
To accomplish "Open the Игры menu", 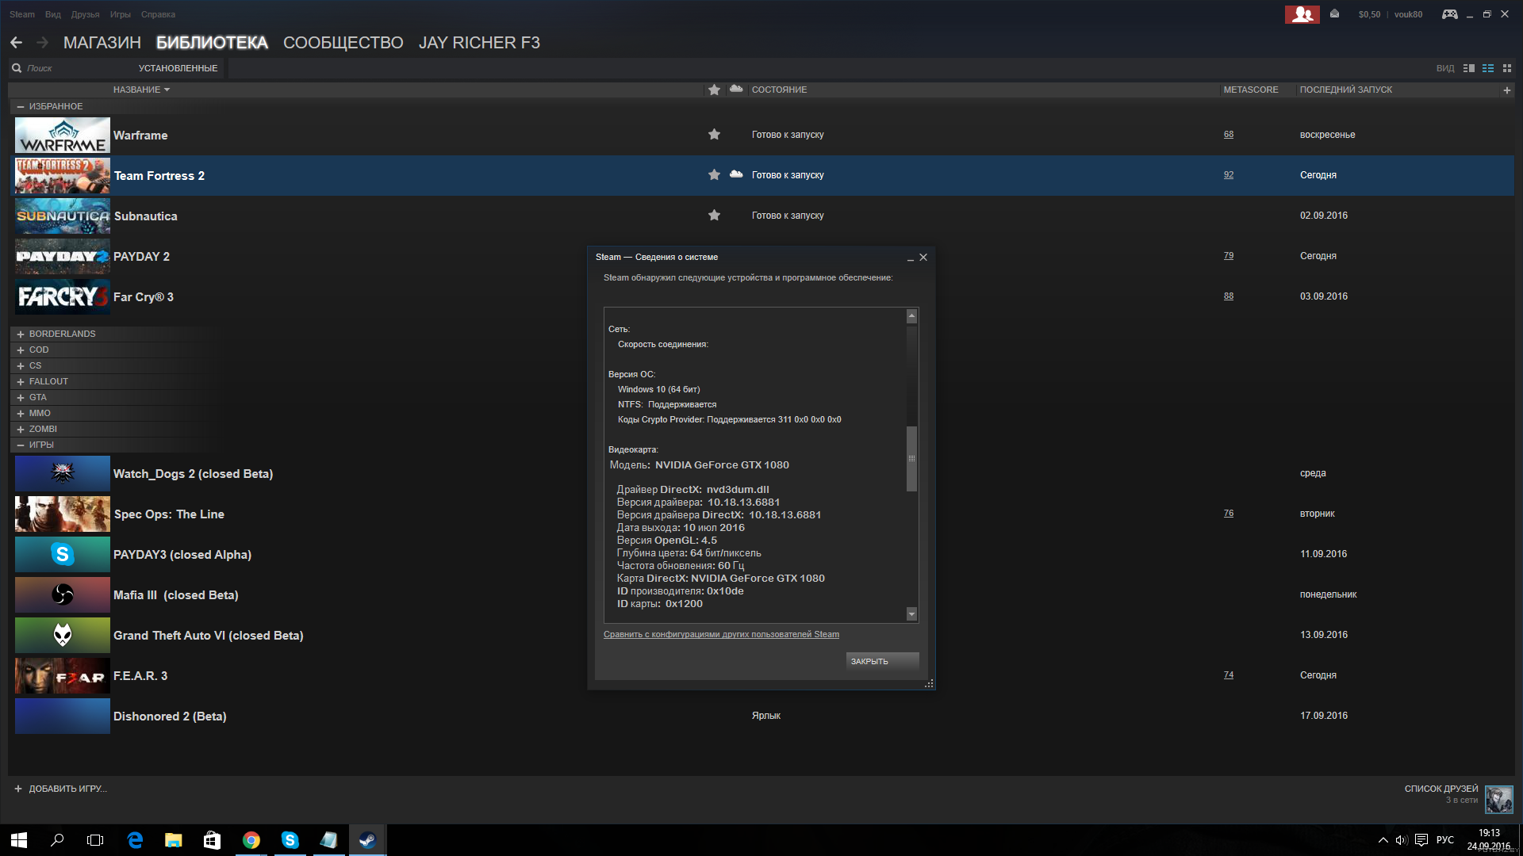I will (120, 14).
